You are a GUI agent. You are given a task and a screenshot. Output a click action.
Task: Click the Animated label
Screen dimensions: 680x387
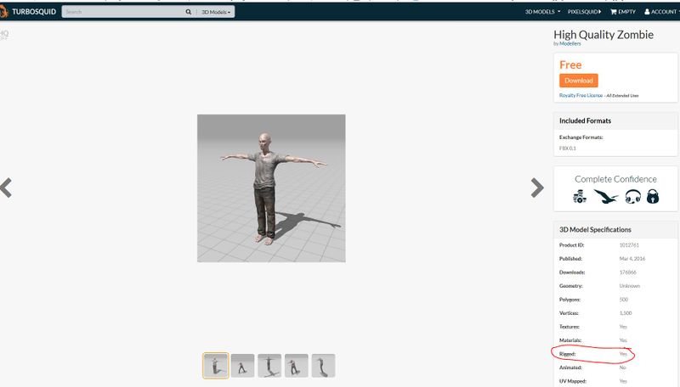point(570,367)
